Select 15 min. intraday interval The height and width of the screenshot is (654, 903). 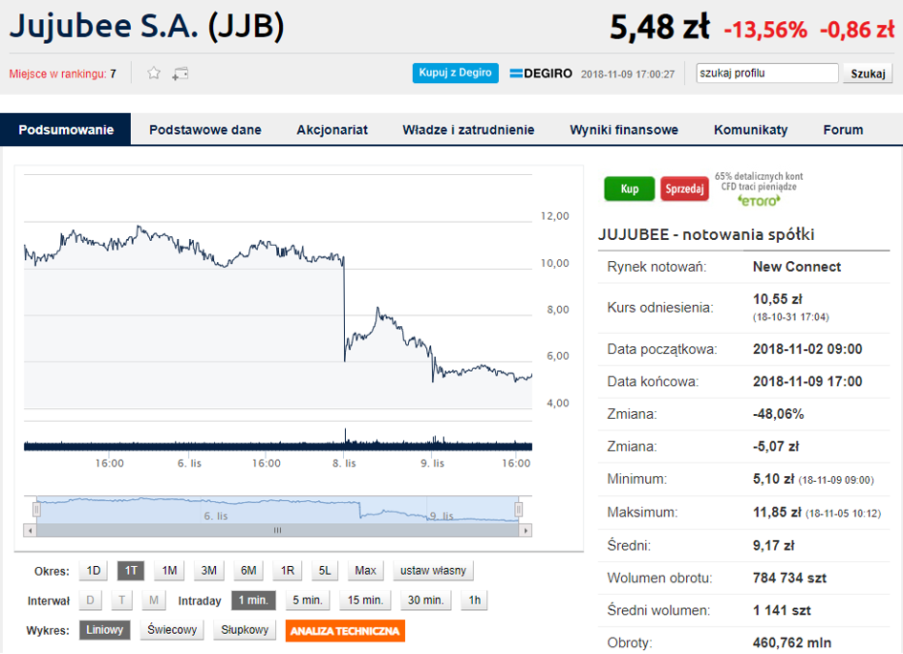(365, 600)
